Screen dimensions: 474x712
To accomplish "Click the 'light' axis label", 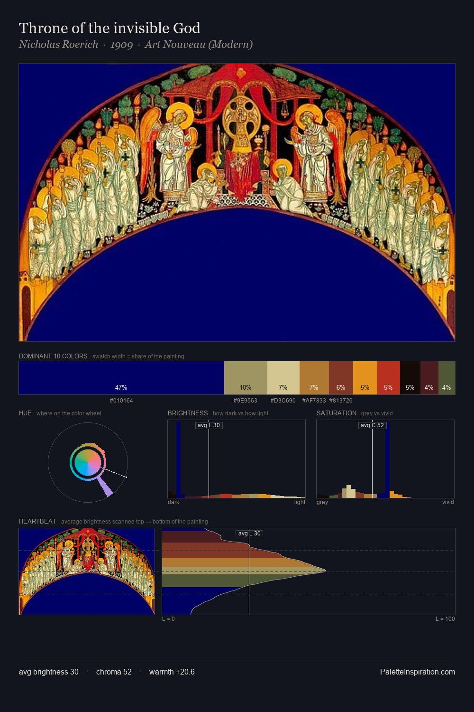I will pos(300,502).
